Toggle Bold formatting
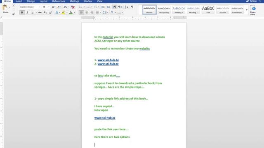 22,12
